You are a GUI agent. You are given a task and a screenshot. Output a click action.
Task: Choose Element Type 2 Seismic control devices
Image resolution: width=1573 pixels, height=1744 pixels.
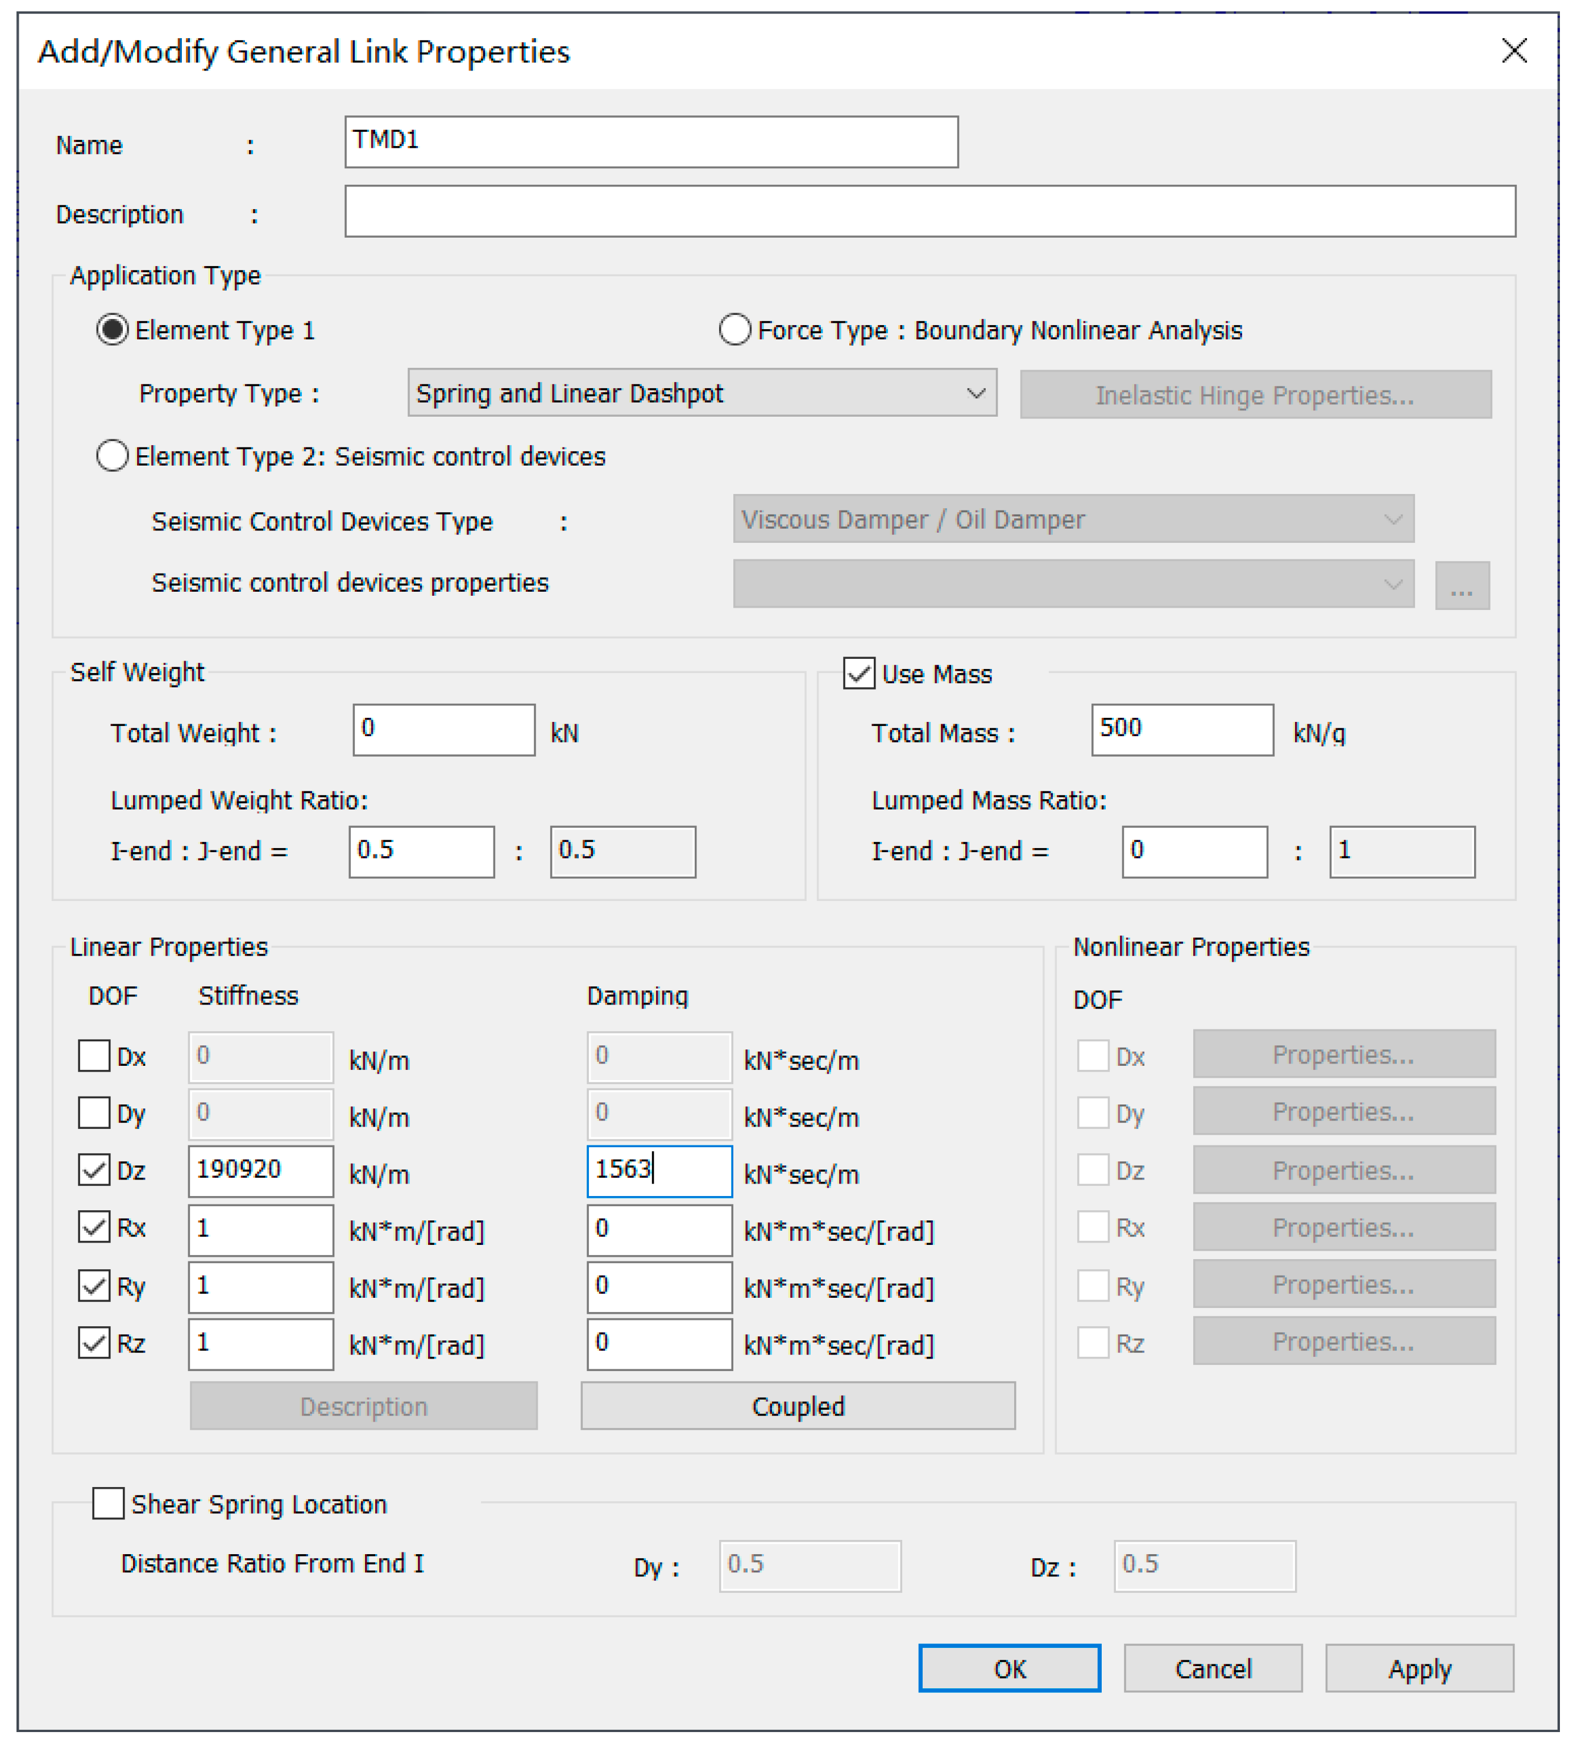(113, 455)
